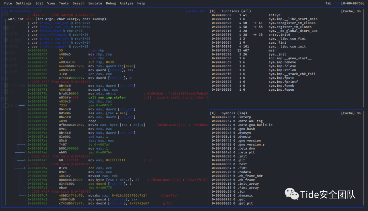Select the .note.ABI-tag symbol row
This screenshot has height=211, width=368.
pos(237,121)
